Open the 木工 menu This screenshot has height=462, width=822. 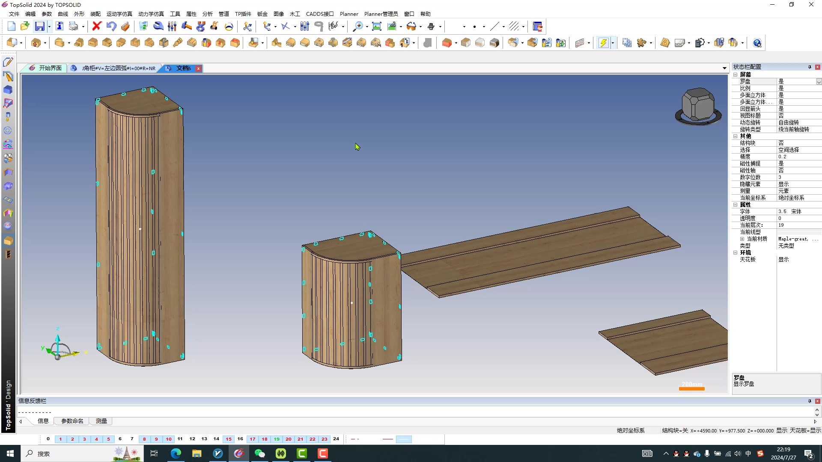click(x=295, y=14)
